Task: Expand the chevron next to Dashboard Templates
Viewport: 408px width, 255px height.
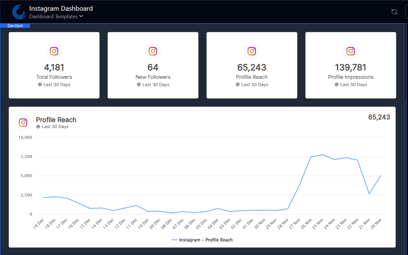Action: pyautogui.click(x=81, y=16)
